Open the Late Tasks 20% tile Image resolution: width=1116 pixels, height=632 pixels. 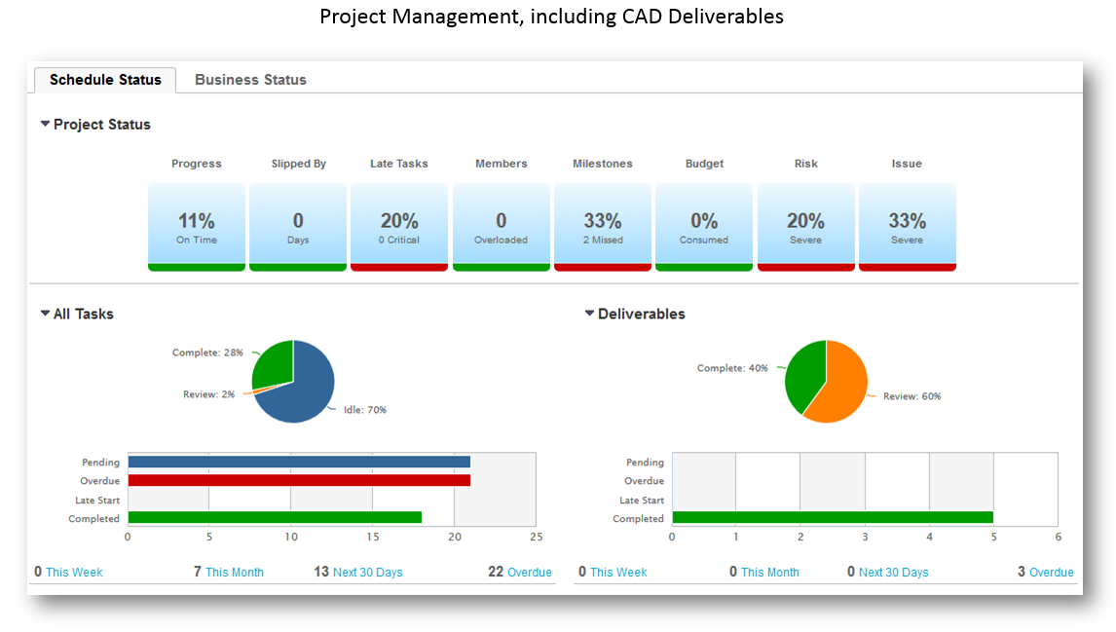(x=399, y=226)
